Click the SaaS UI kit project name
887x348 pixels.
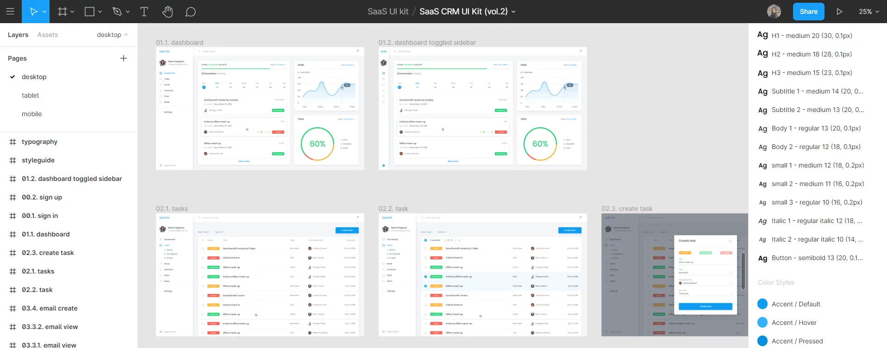click(388, 12)
